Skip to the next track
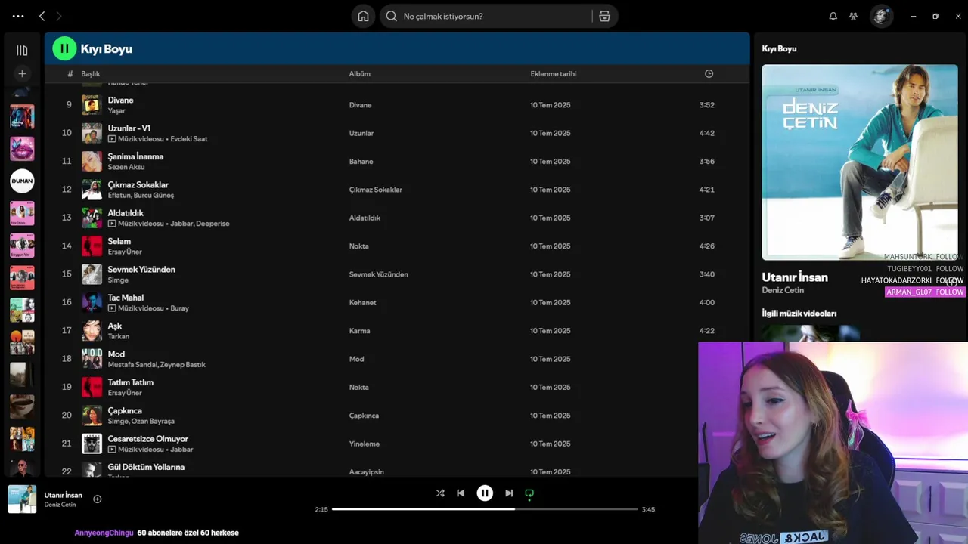968x544 pixels. 509,493
